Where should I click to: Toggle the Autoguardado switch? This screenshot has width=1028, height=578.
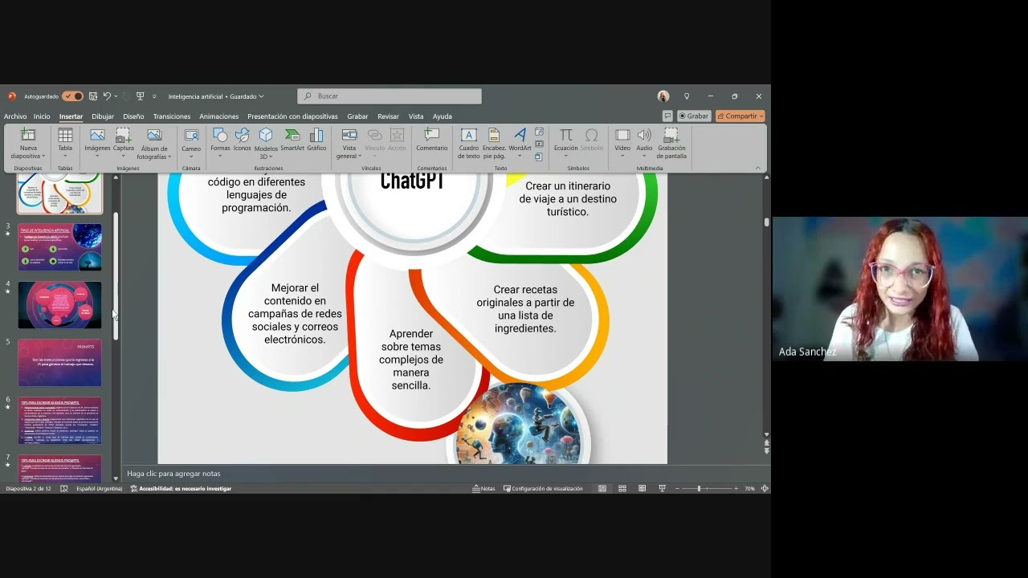pos(73,96)
